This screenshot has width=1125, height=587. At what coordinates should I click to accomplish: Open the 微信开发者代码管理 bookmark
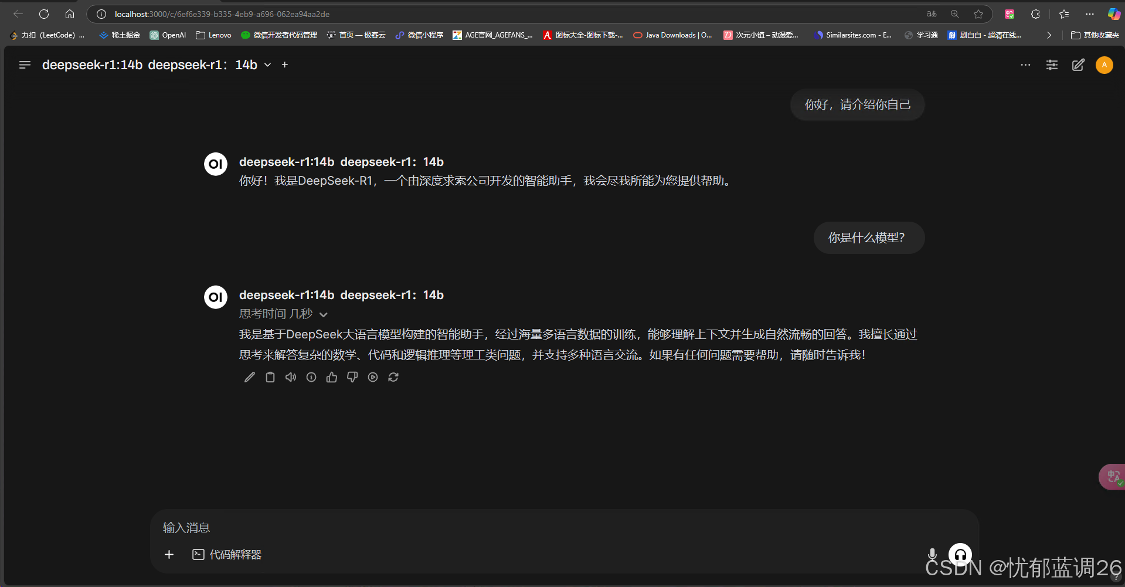[x=279, y=35]
